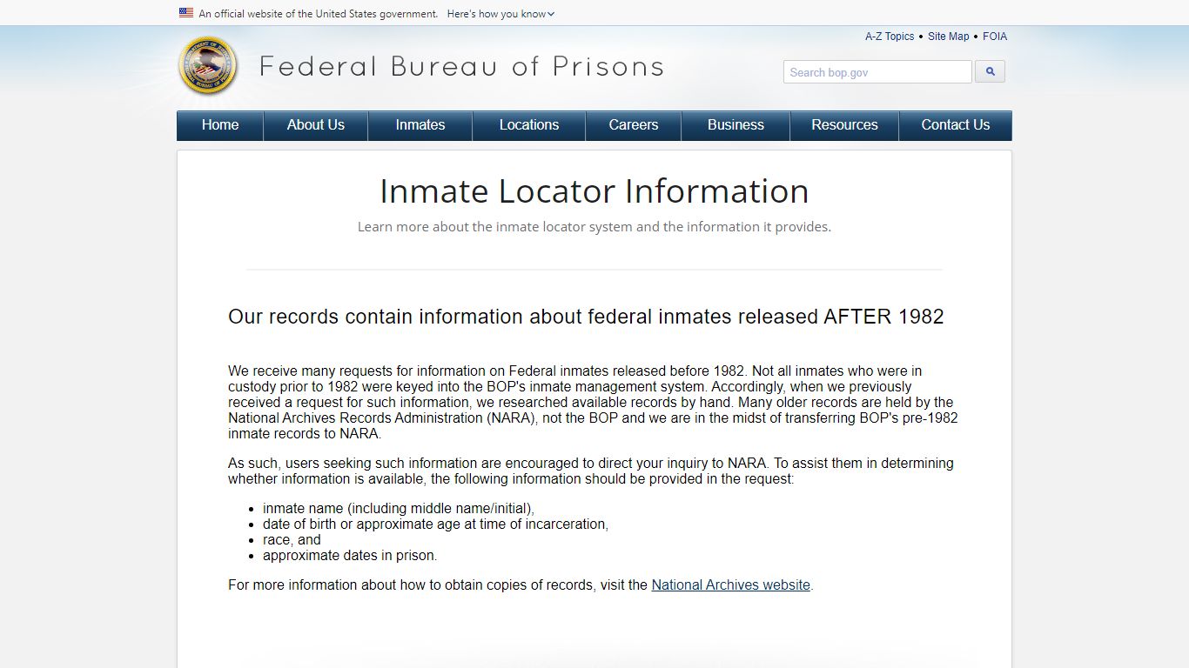Expand "Here's how you know" disclosure
Viewport: 1189px width, 668px height.
tap(500, 14)
